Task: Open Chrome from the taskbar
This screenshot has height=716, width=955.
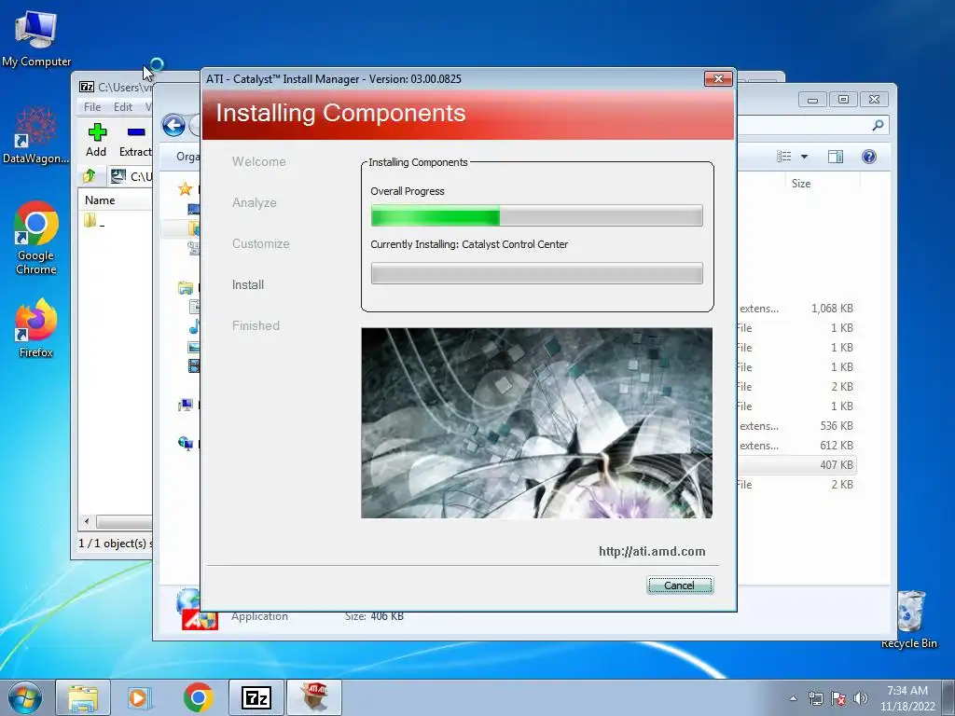Action: click(x=198, y=697)
